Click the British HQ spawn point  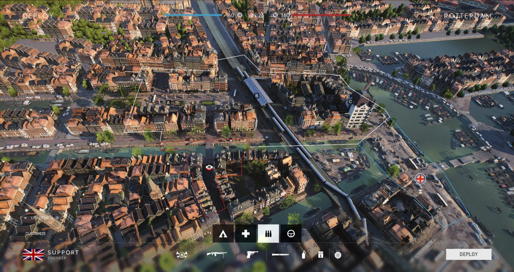(x=420, y=179)
